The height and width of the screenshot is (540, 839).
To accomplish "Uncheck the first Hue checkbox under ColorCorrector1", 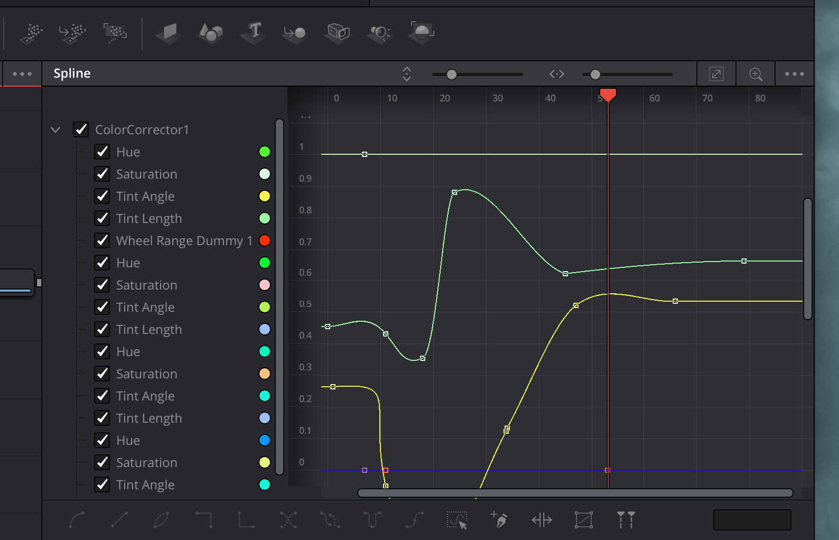I will point(102,152).
